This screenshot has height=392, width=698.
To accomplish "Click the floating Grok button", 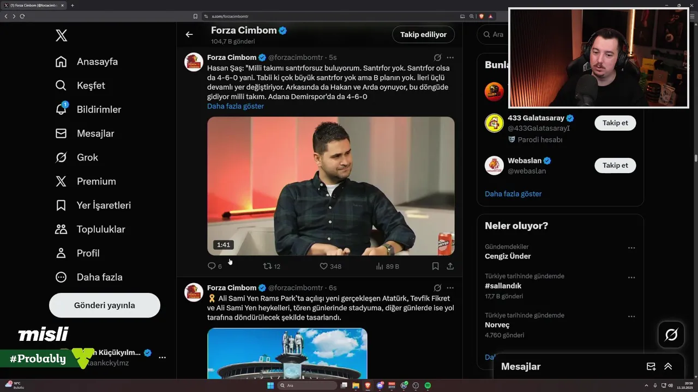I will 671,335.
